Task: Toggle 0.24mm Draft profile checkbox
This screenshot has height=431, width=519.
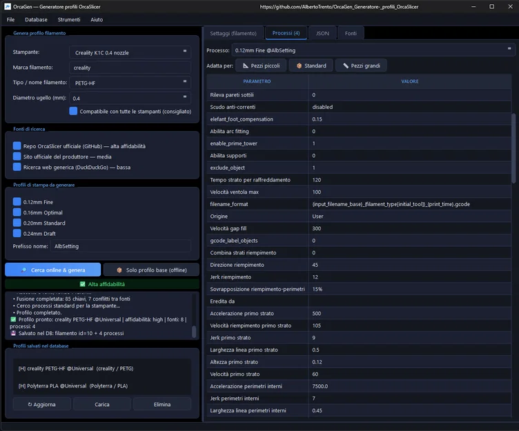Action: (17, 234)
